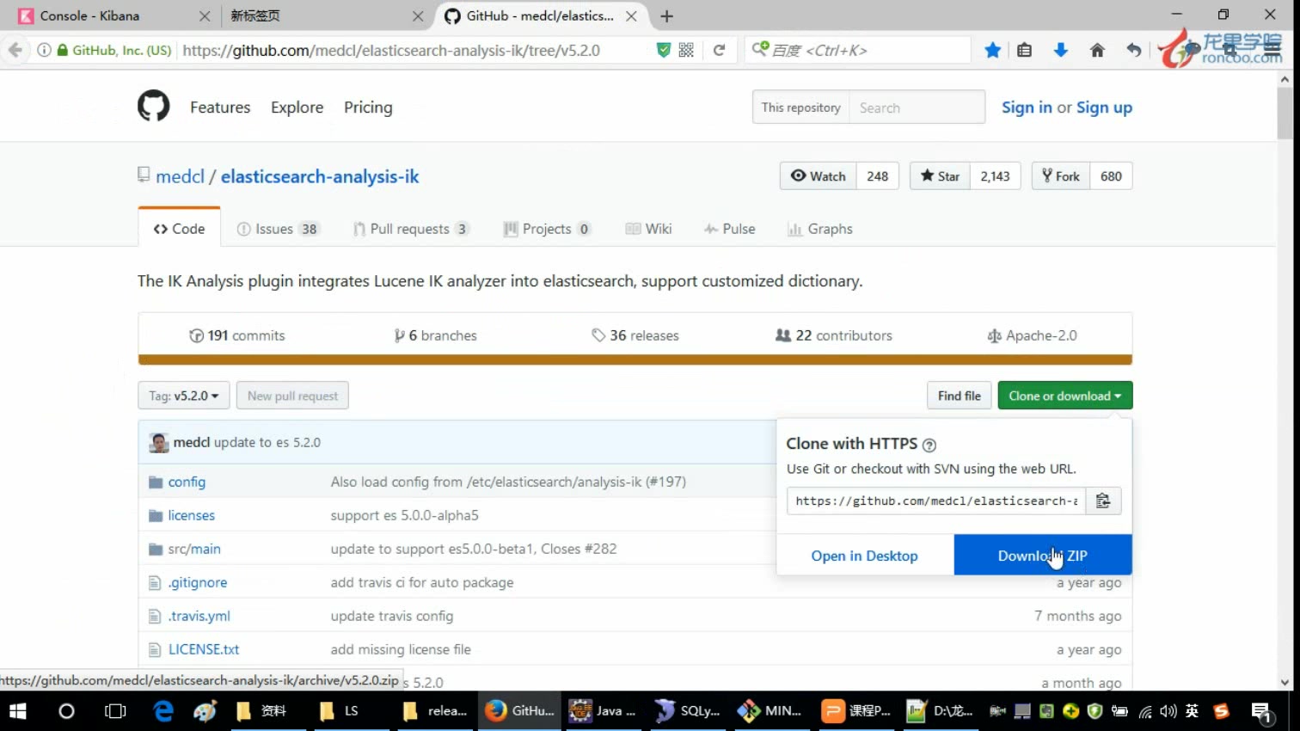Fork the repository

coord(1061,176)
